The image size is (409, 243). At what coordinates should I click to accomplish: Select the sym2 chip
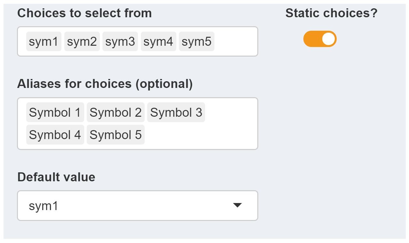click(82, 41)
